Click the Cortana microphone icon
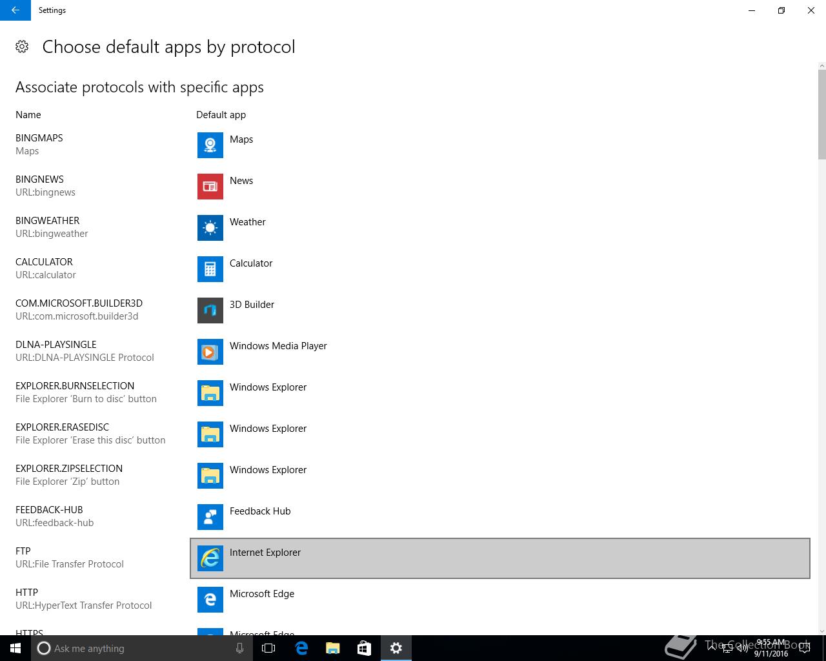Viewport: 826px width, 661px height. (x=239, y=648)
